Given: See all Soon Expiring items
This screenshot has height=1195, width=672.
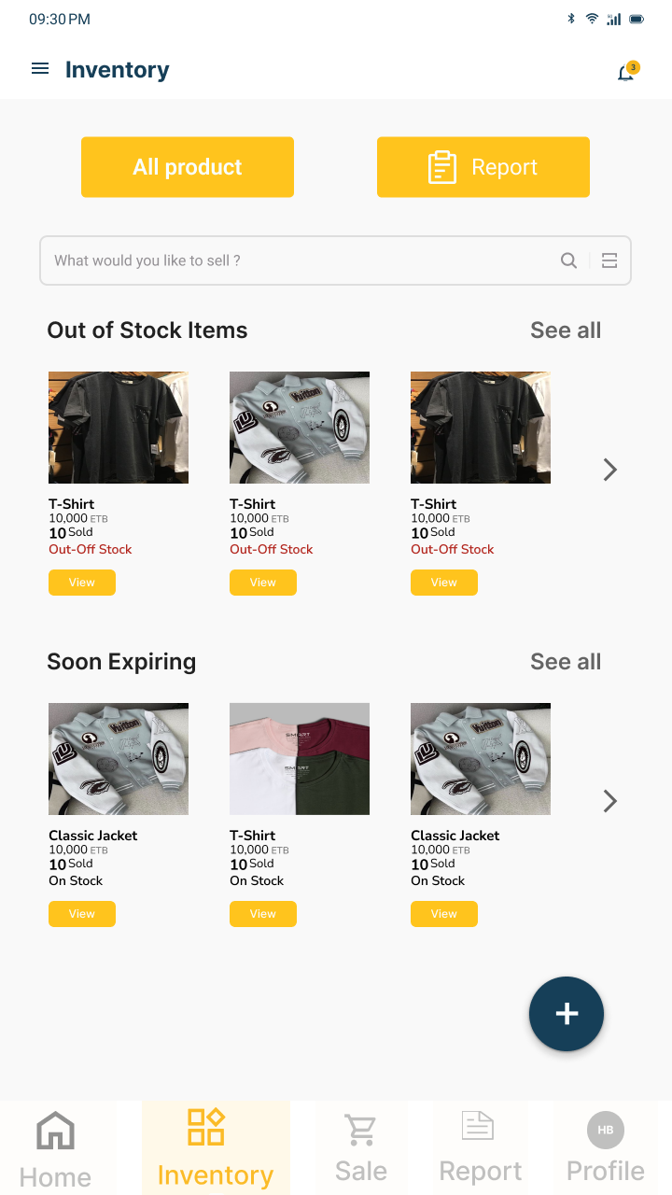Looking at the screenshot, I should (566, 662).
